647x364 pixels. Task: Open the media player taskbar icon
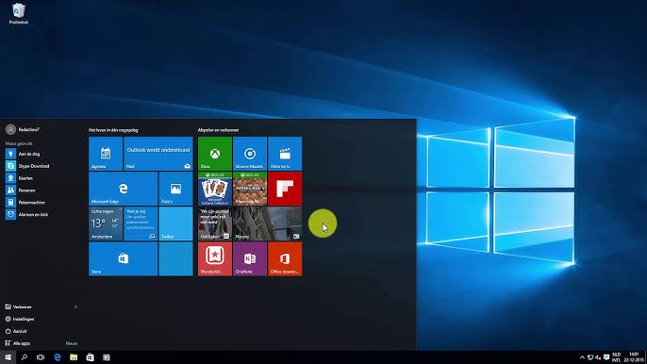click(x=107, y=357)
